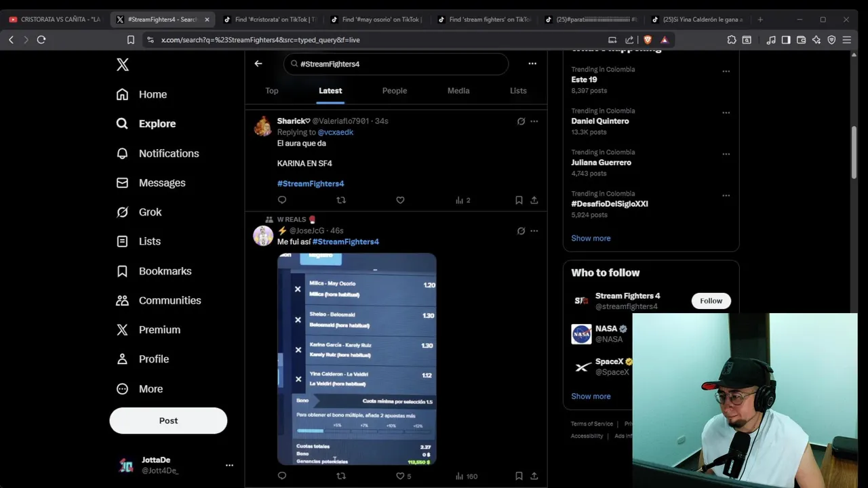The width and height of the screenshot is (868, 488).
Task: Open Bookmarks in the sidebar
Action: click(x=154, y=271)
